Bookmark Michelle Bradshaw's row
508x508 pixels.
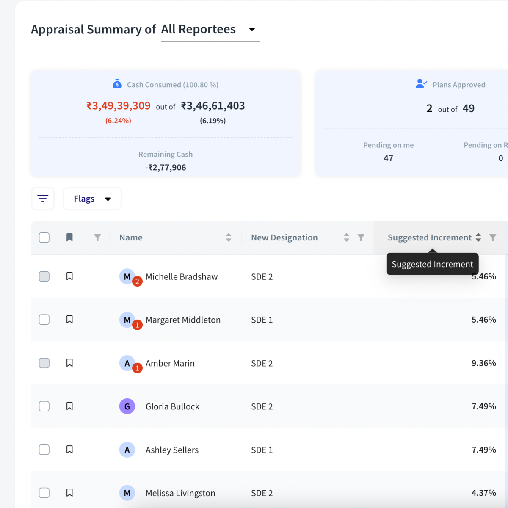click(70, 276)
